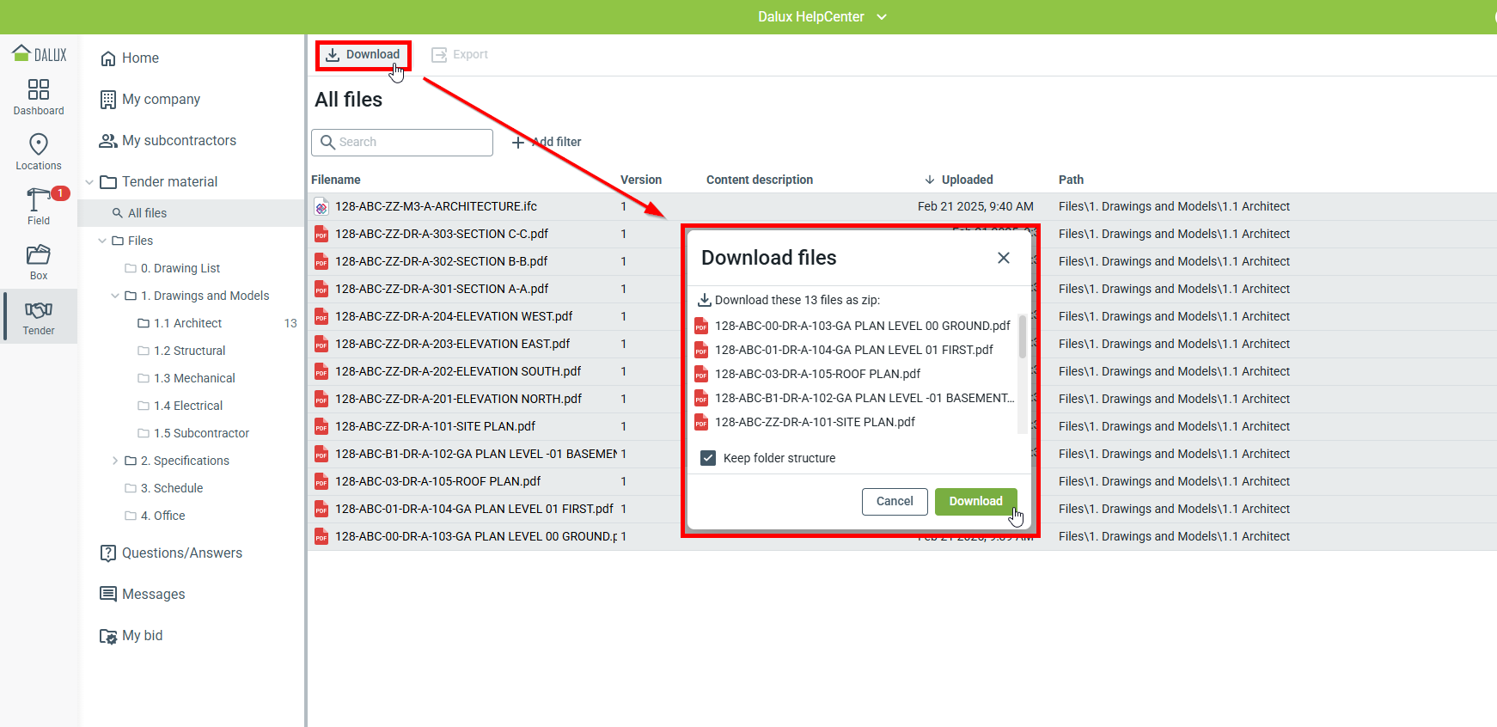The width and height of the screenshot is (1497, 727).
Task: Uncheck Keep folder structure checkbox
Action: 708,458
